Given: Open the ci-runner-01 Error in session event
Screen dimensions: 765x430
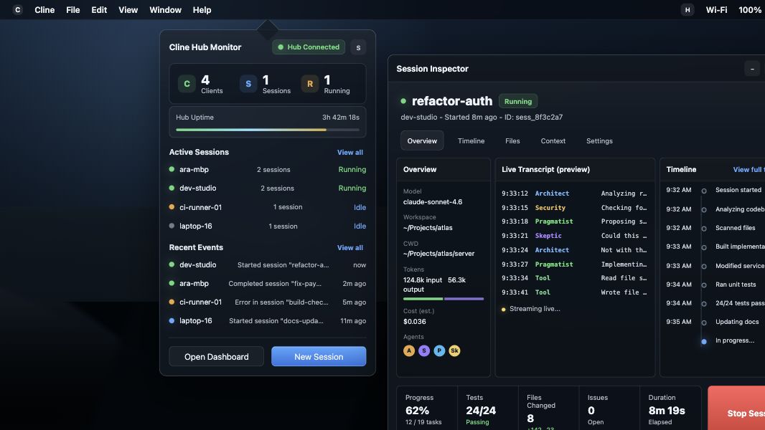Looking at the screenshot, I should coord(268,302).
